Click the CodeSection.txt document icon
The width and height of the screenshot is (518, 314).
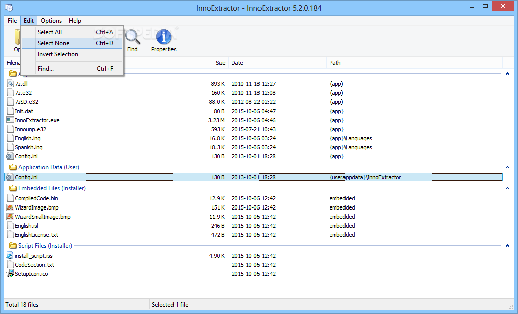tap(10, 265)
